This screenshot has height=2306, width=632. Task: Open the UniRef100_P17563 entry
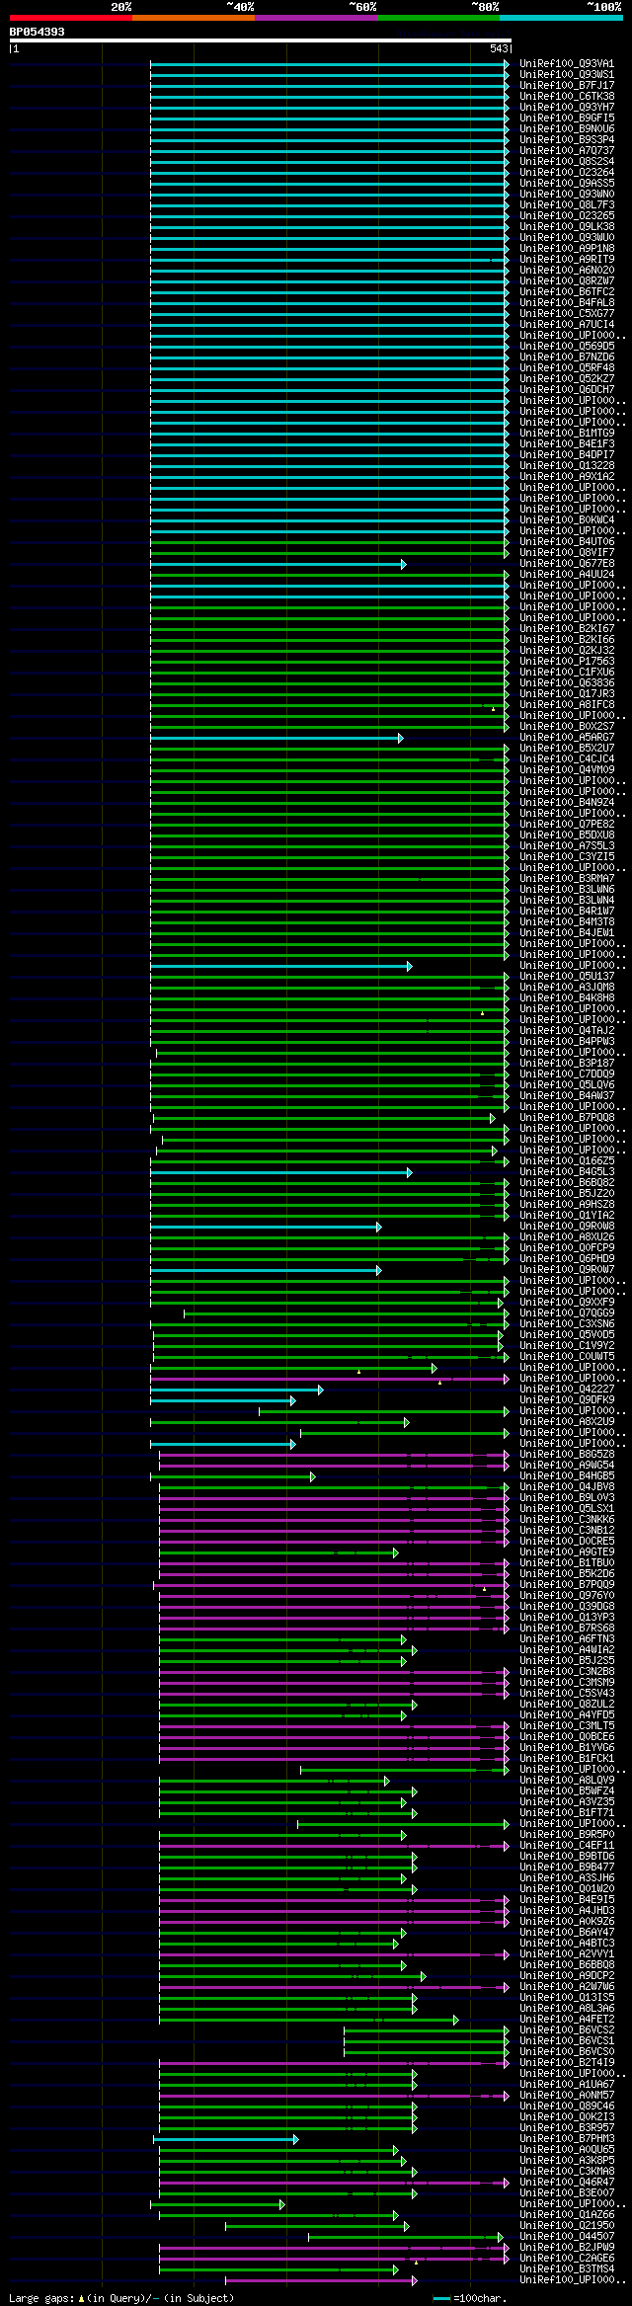567,661
